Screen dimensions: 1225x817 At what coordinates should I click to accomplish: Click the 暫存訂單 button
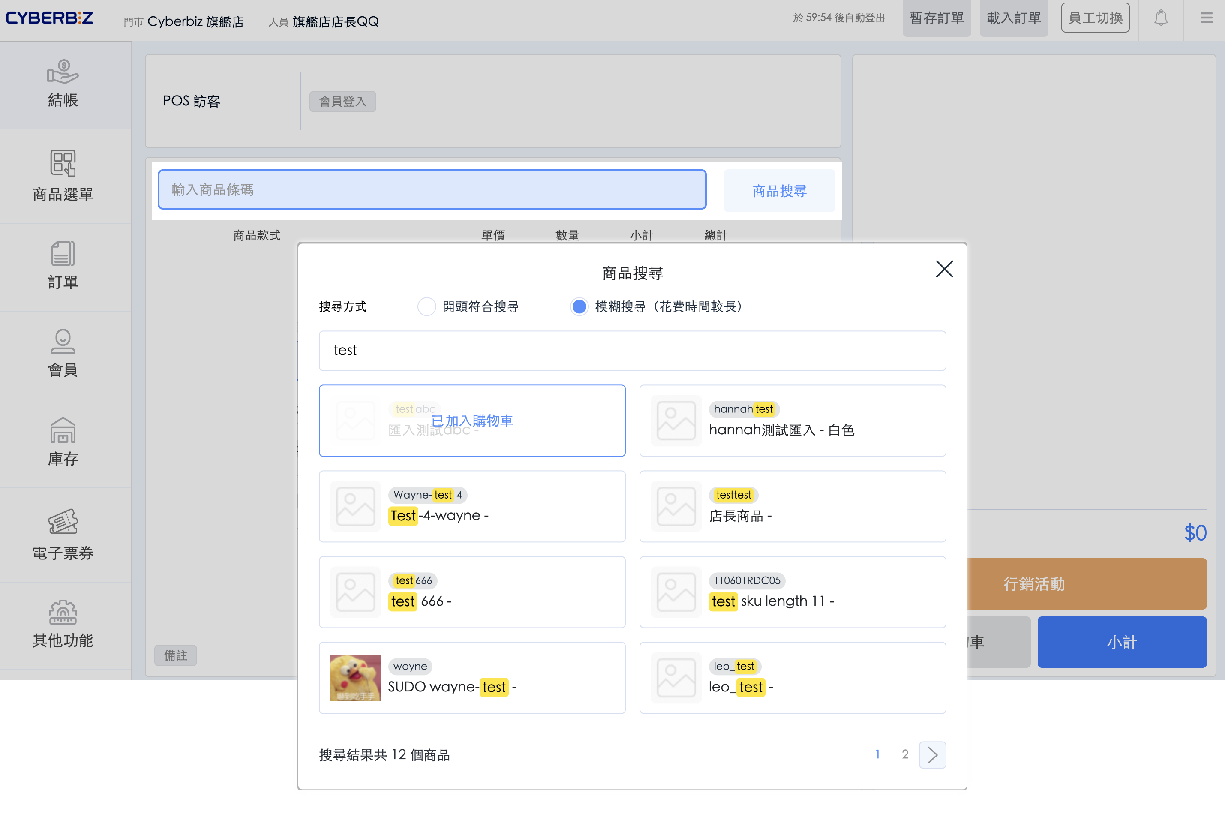click(x=937, y=19)
